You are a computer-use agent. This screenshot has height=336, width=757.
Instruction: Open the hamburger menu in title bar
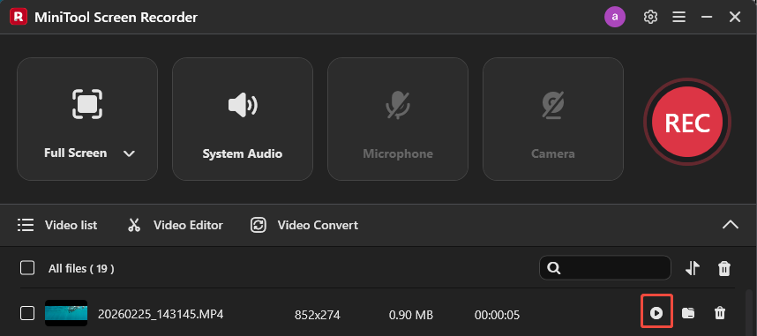[x=678, y=17]
